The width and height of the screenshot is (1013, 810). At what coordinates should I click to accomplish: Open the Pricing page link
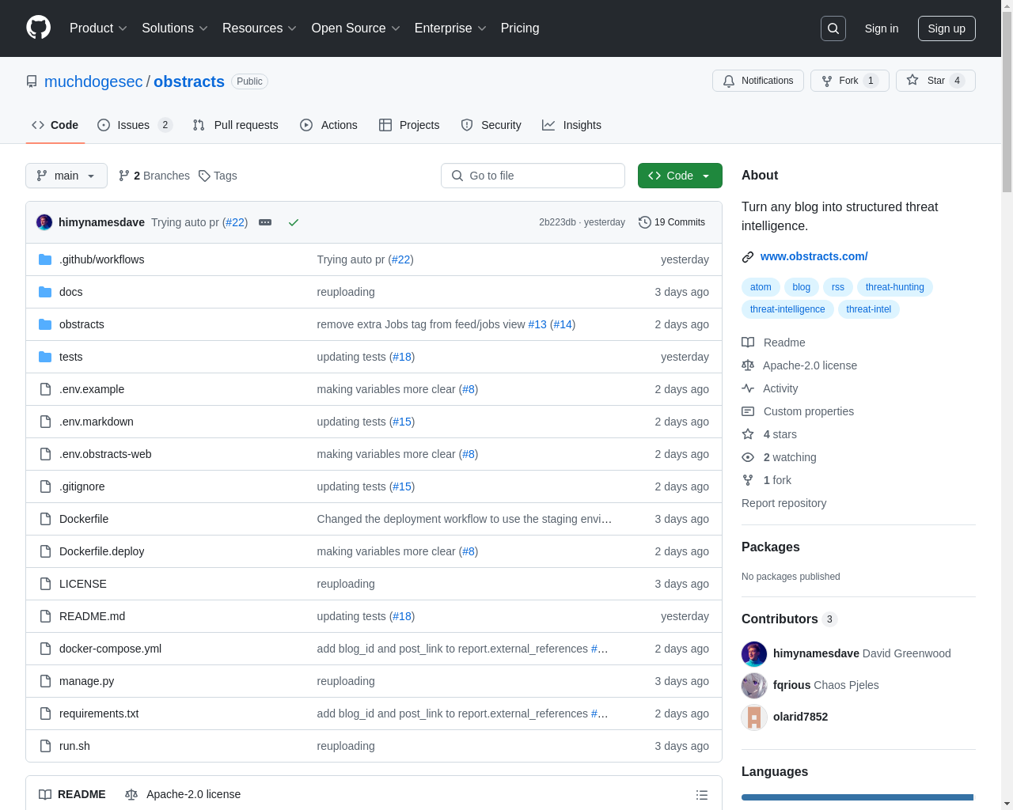tap(520, 28)
